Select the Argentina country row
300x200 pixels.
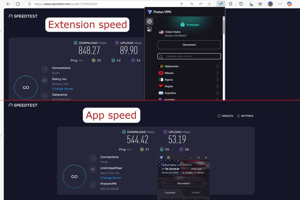click(189, 93)
